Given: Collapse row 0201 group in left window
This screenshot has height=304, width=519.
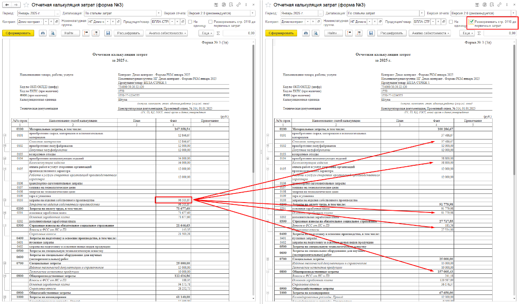Looking at the screenshot, I should (x=4, y=212).
